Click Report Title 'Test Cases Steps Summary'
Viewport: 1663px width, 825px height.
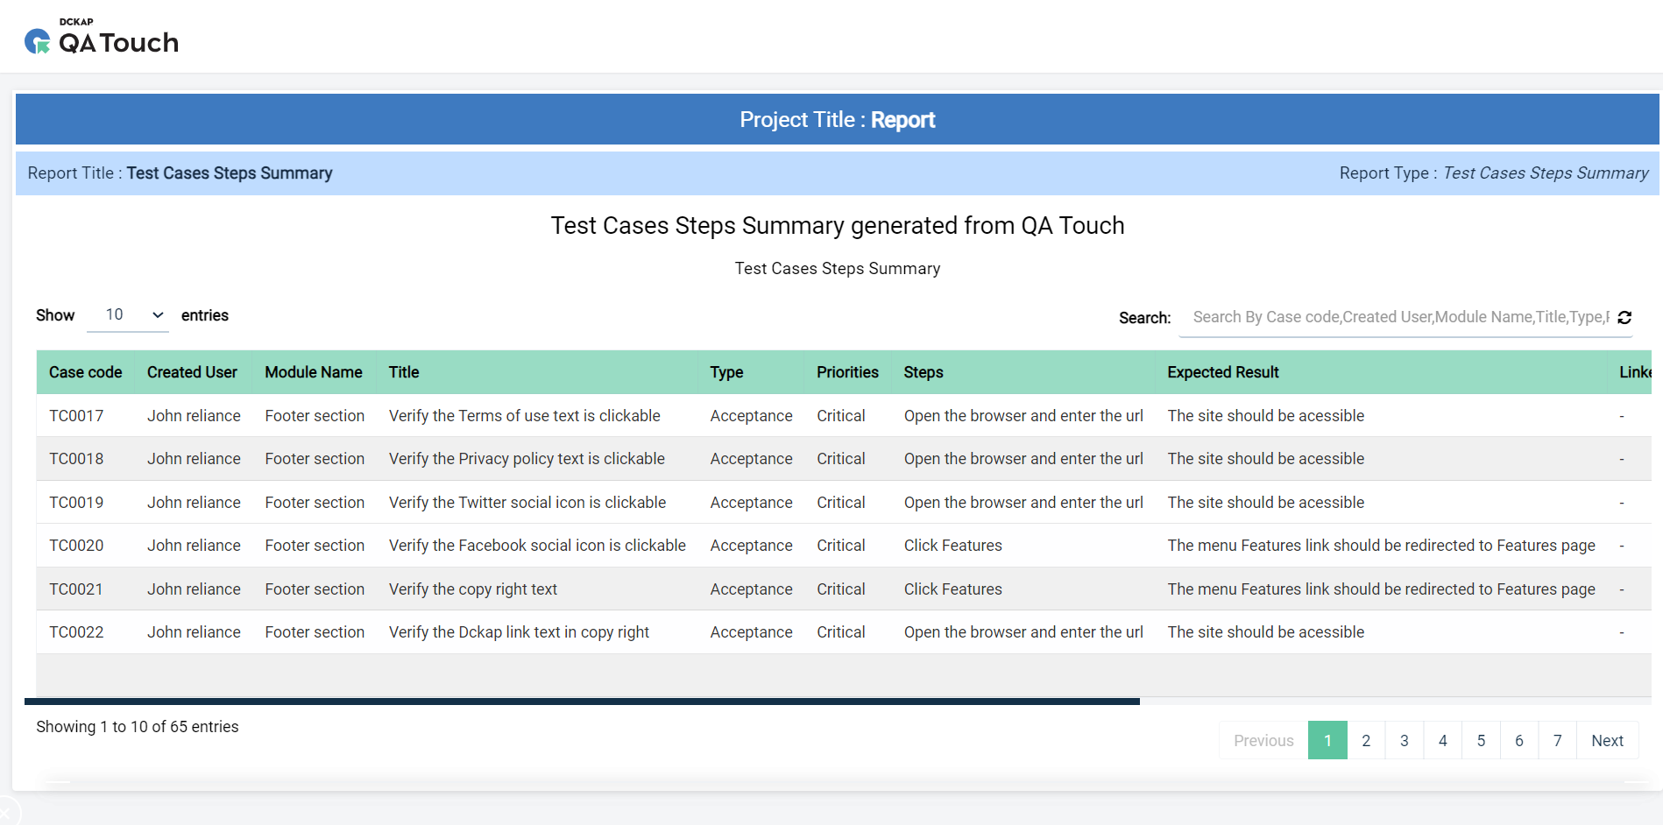(x=230, y=173)
